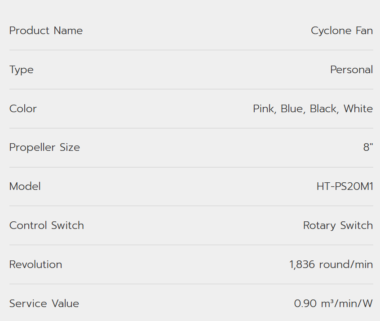
Task: Select the 0.90 m³/min/W value
Action: tap(333, 303)
